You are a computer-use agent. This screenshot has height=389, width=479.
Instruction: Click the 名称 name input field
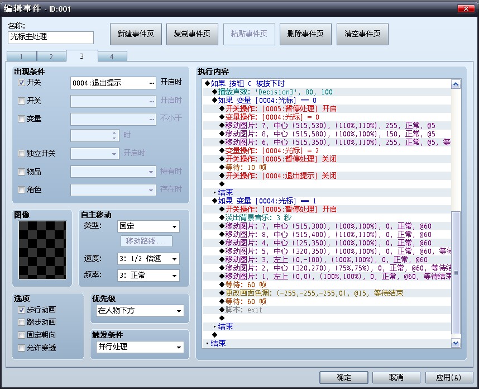click(x=51, y=37)
